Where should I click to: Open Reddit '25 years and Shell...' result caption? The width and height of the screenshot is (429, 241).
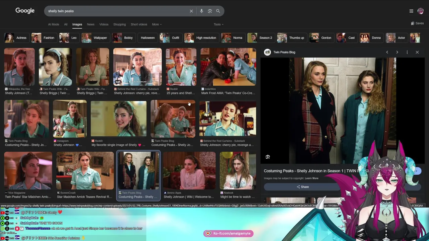click(x=181, y=93)
